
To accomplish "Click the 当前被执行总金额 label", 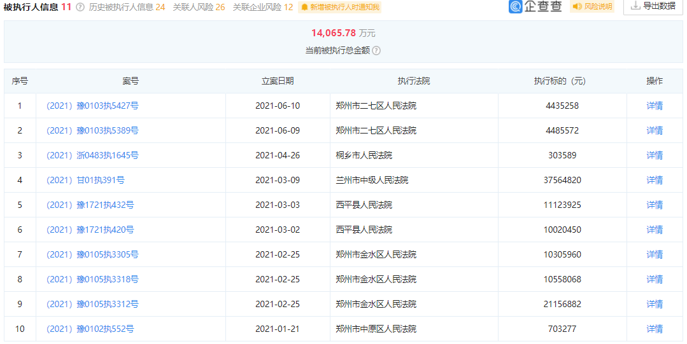I will (337, 50).
